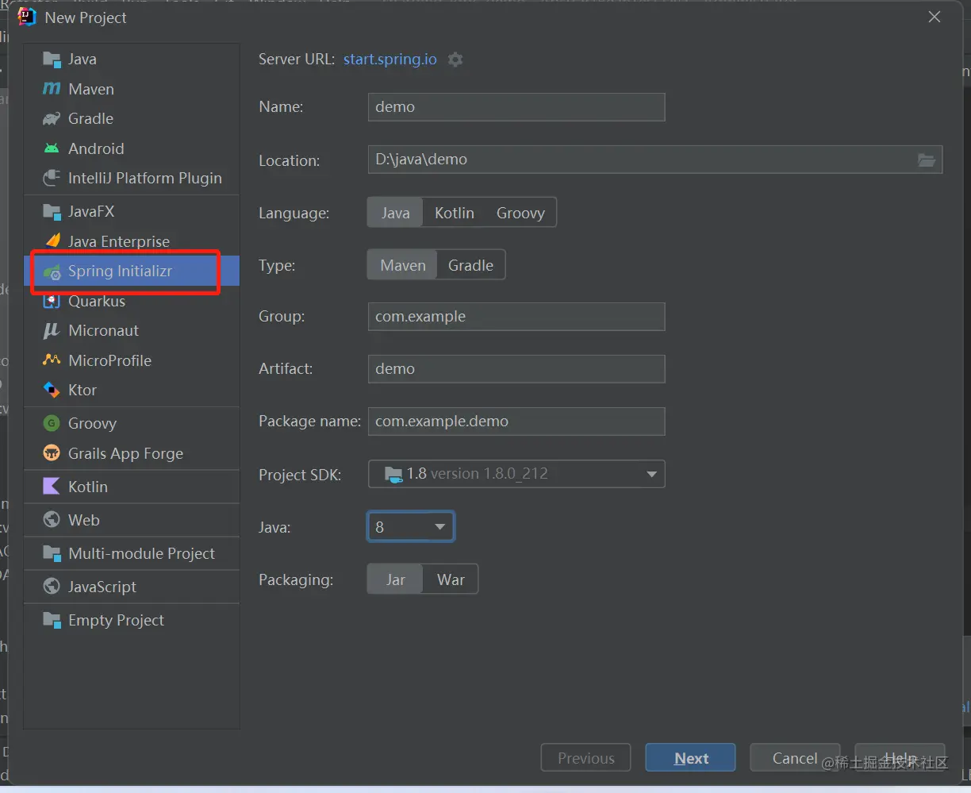
Task: Click the Android robot icon
Action: point(52,148)
